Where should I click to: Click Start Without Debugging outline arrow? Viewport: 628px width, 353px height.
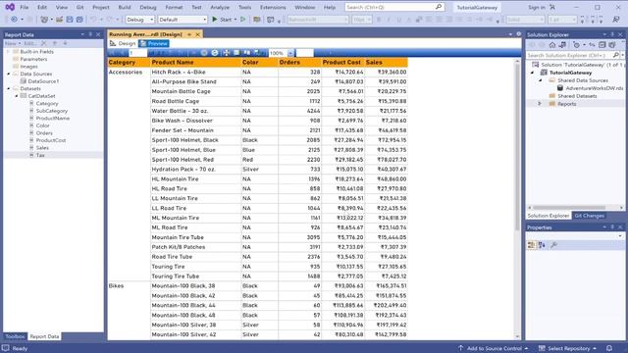tap(242, 20)
